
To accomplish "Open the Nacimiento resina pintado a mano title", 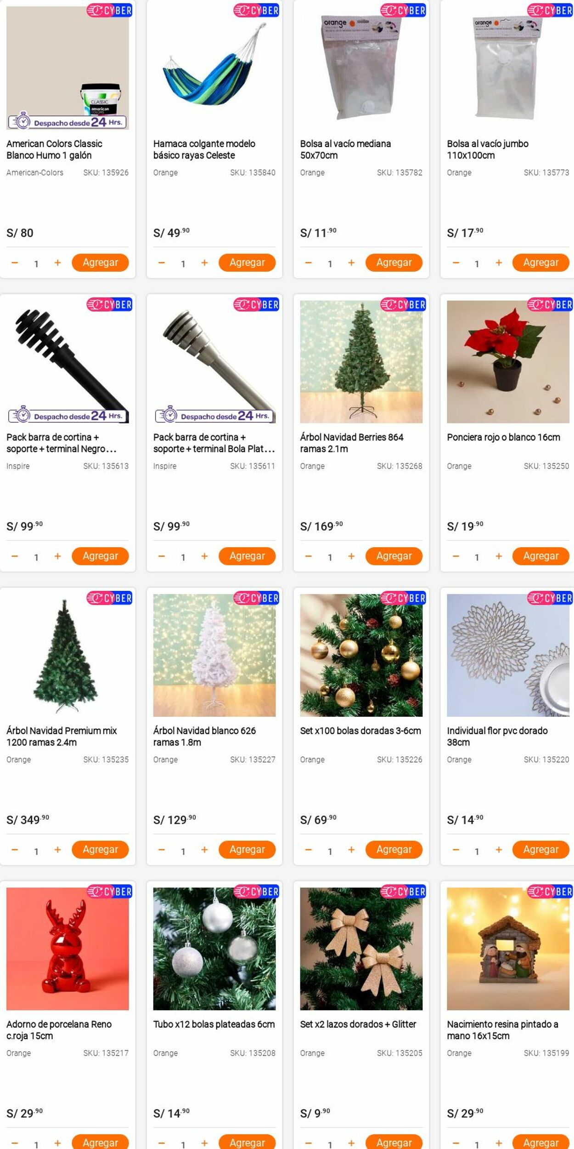I will (x=503, y=1029).
